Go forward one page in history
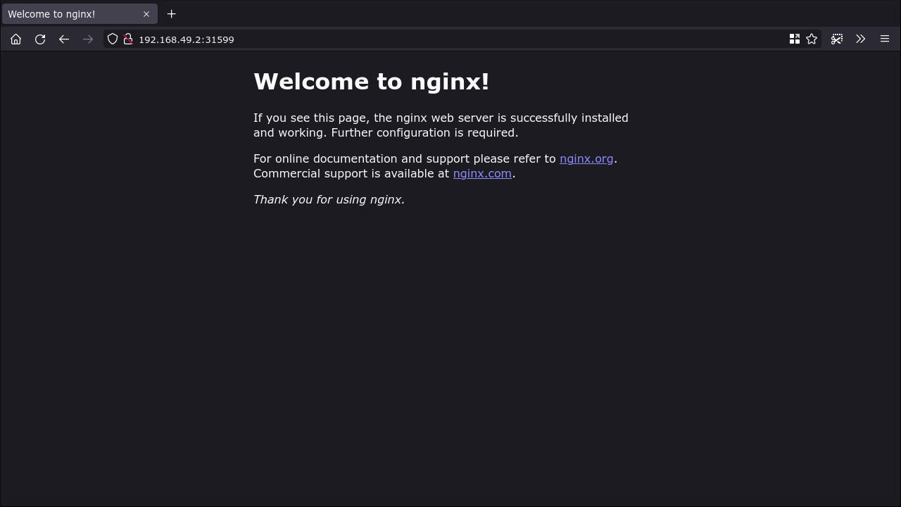 point(88,39)
